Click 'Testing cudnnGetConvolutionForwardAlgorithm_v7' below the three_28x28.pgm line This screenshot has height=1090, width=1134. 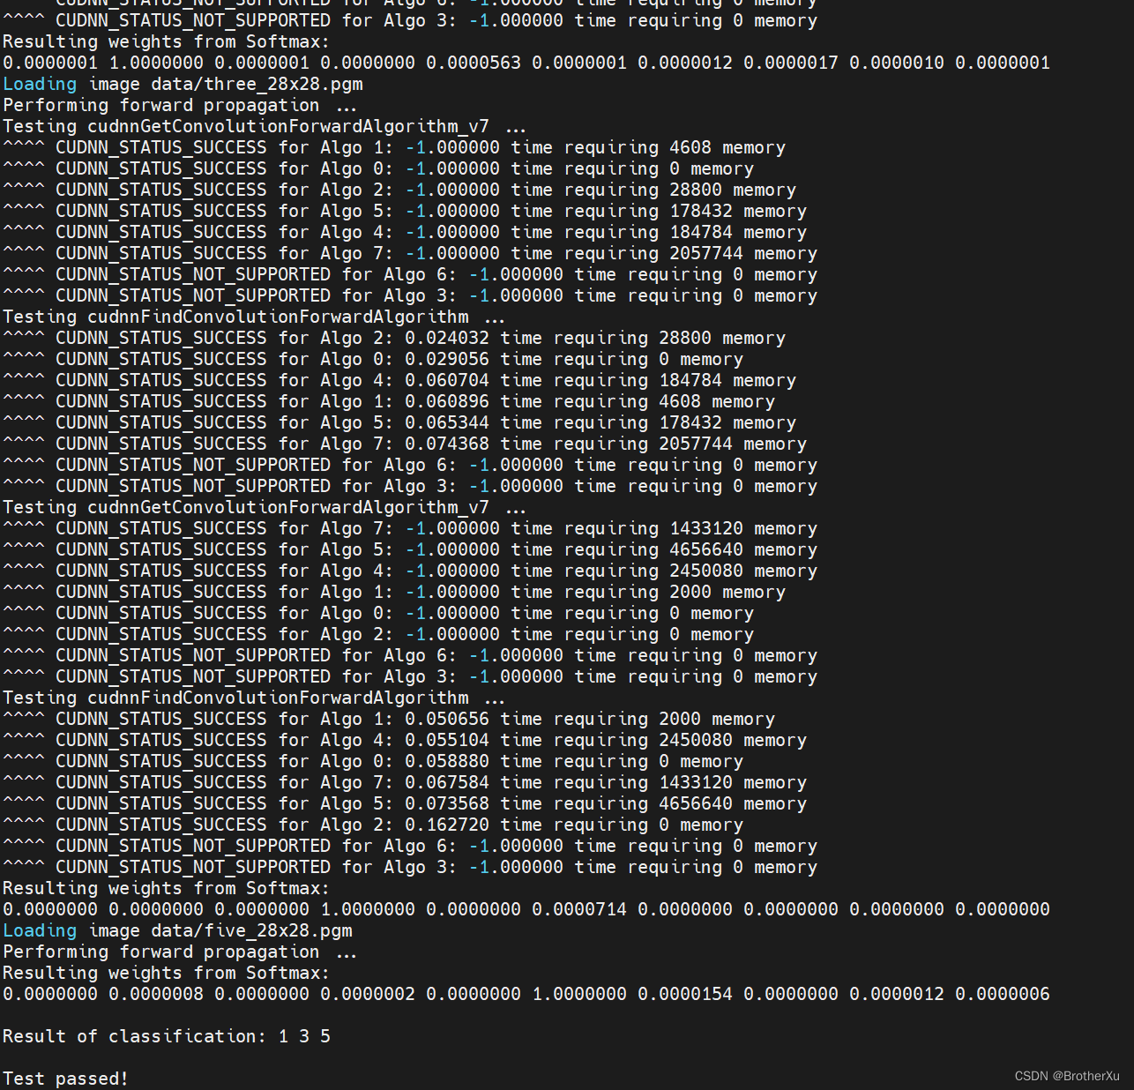click(246, 127)
